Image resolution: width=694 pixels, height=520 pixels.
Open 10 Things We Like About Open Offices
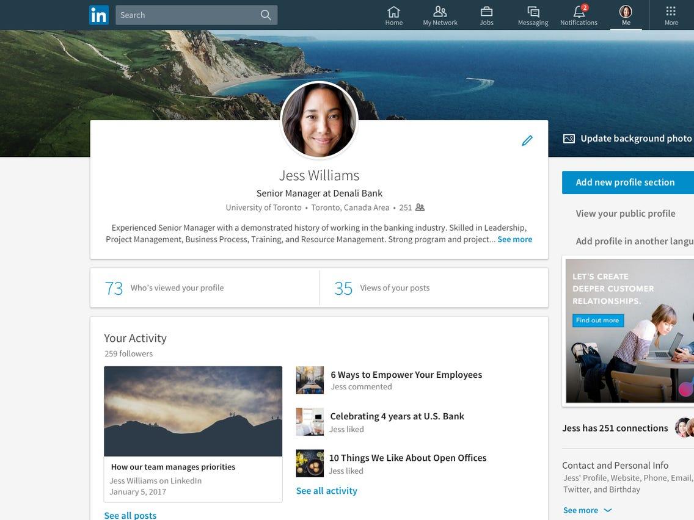407,458
